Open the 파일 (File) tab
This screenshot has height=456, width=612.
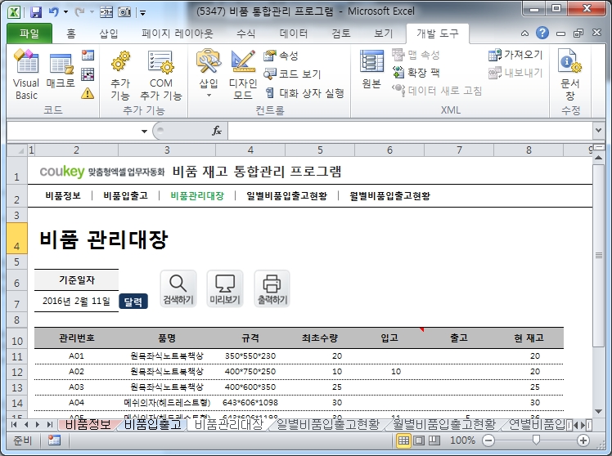click(x=29, y=34)
